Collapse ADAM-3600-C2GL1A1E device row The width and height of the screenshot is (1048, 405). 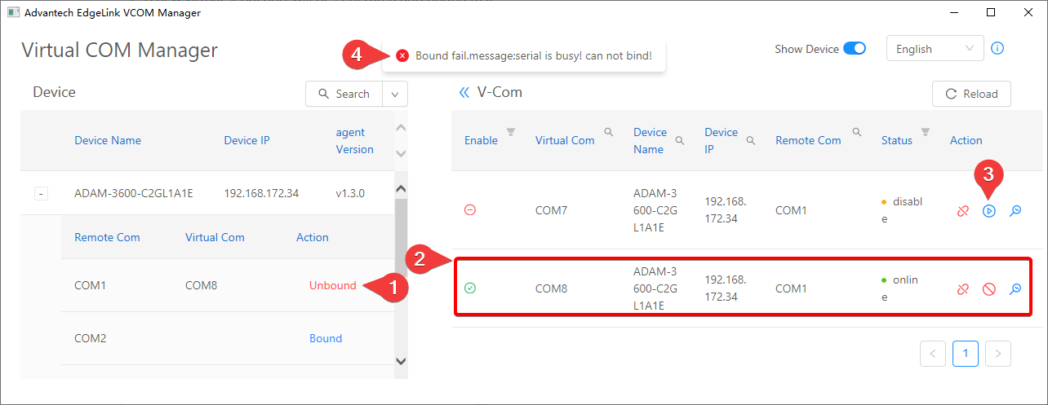click(x=42, y=194)
